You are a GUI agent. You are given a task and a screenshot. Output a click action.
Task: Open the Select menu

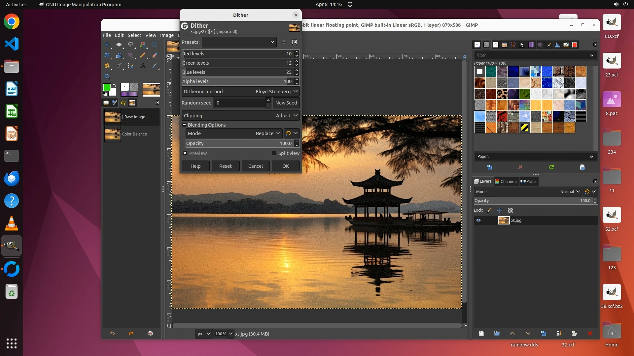point(134,35)
